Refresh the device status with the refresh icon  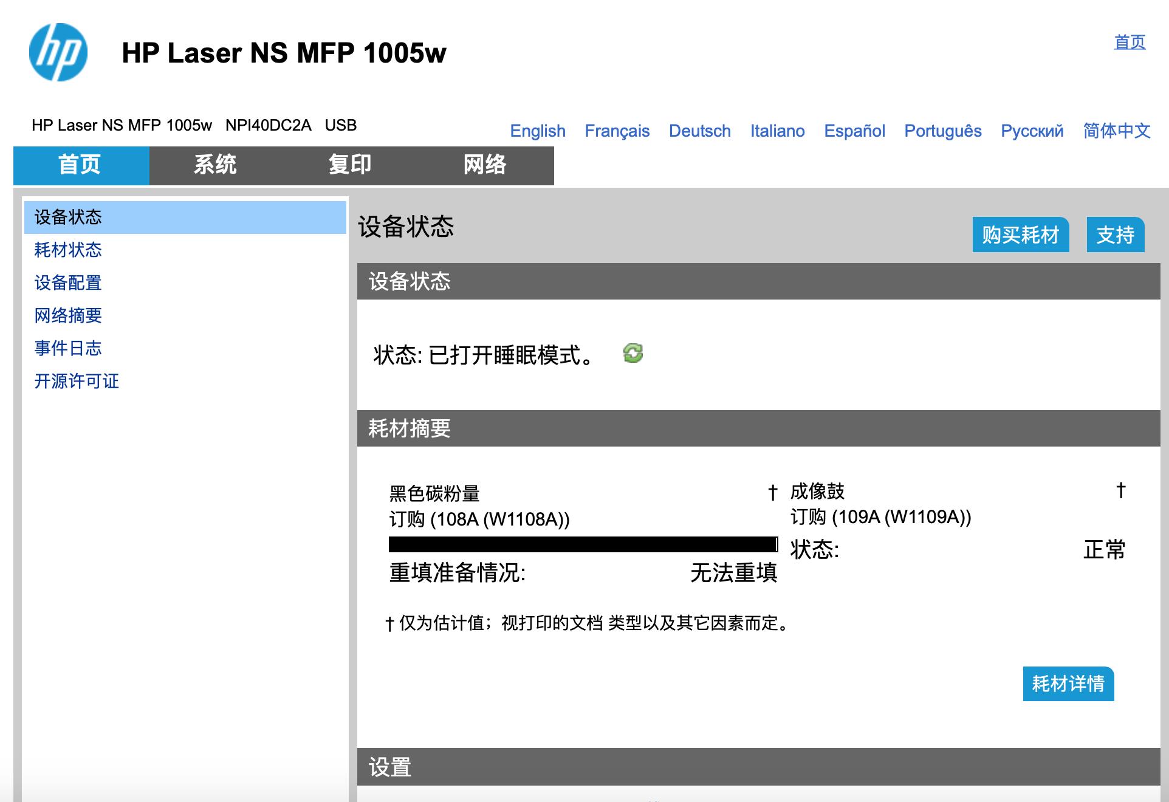pyautogui.click(x=633, y=354)
